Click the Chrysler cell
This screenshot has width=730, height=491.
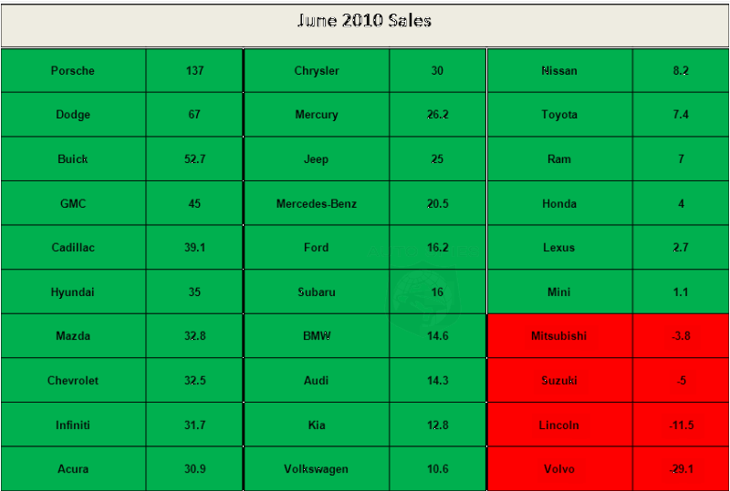point(317,71)
